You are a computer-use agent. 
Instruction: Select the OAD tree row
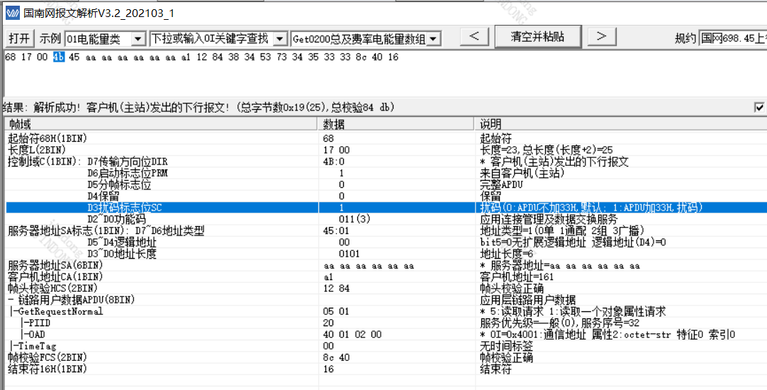coord(386,334)
